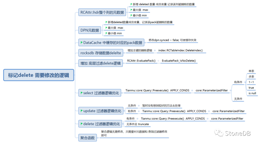Viewport: 259px width, 144px height.
Task: Select root node 标记delete 需要修改的逻辑
Action: [x=39, y=75]
